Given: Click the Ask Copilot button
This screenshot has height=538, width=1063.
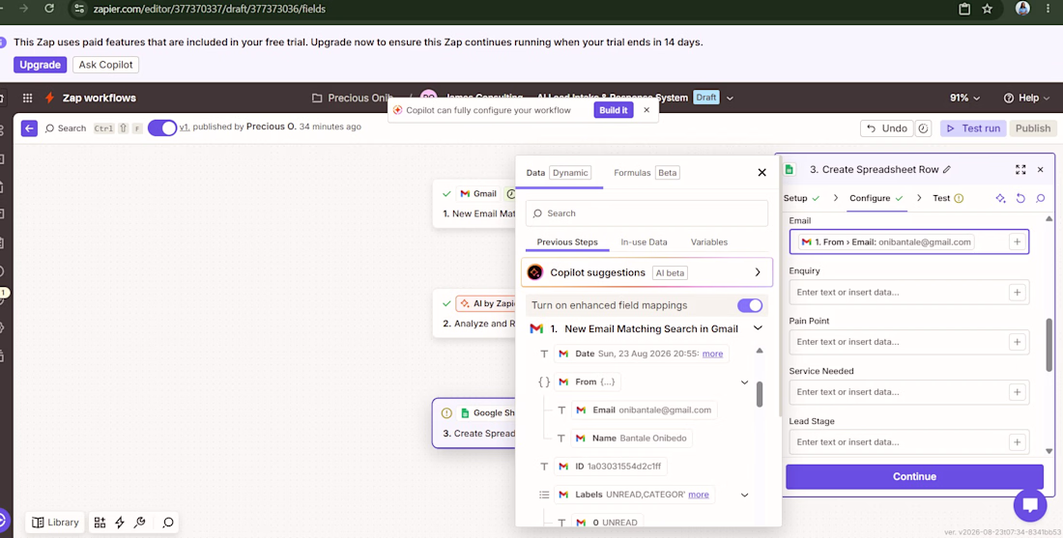Looking at the screenshot, I should coord(105,65).
